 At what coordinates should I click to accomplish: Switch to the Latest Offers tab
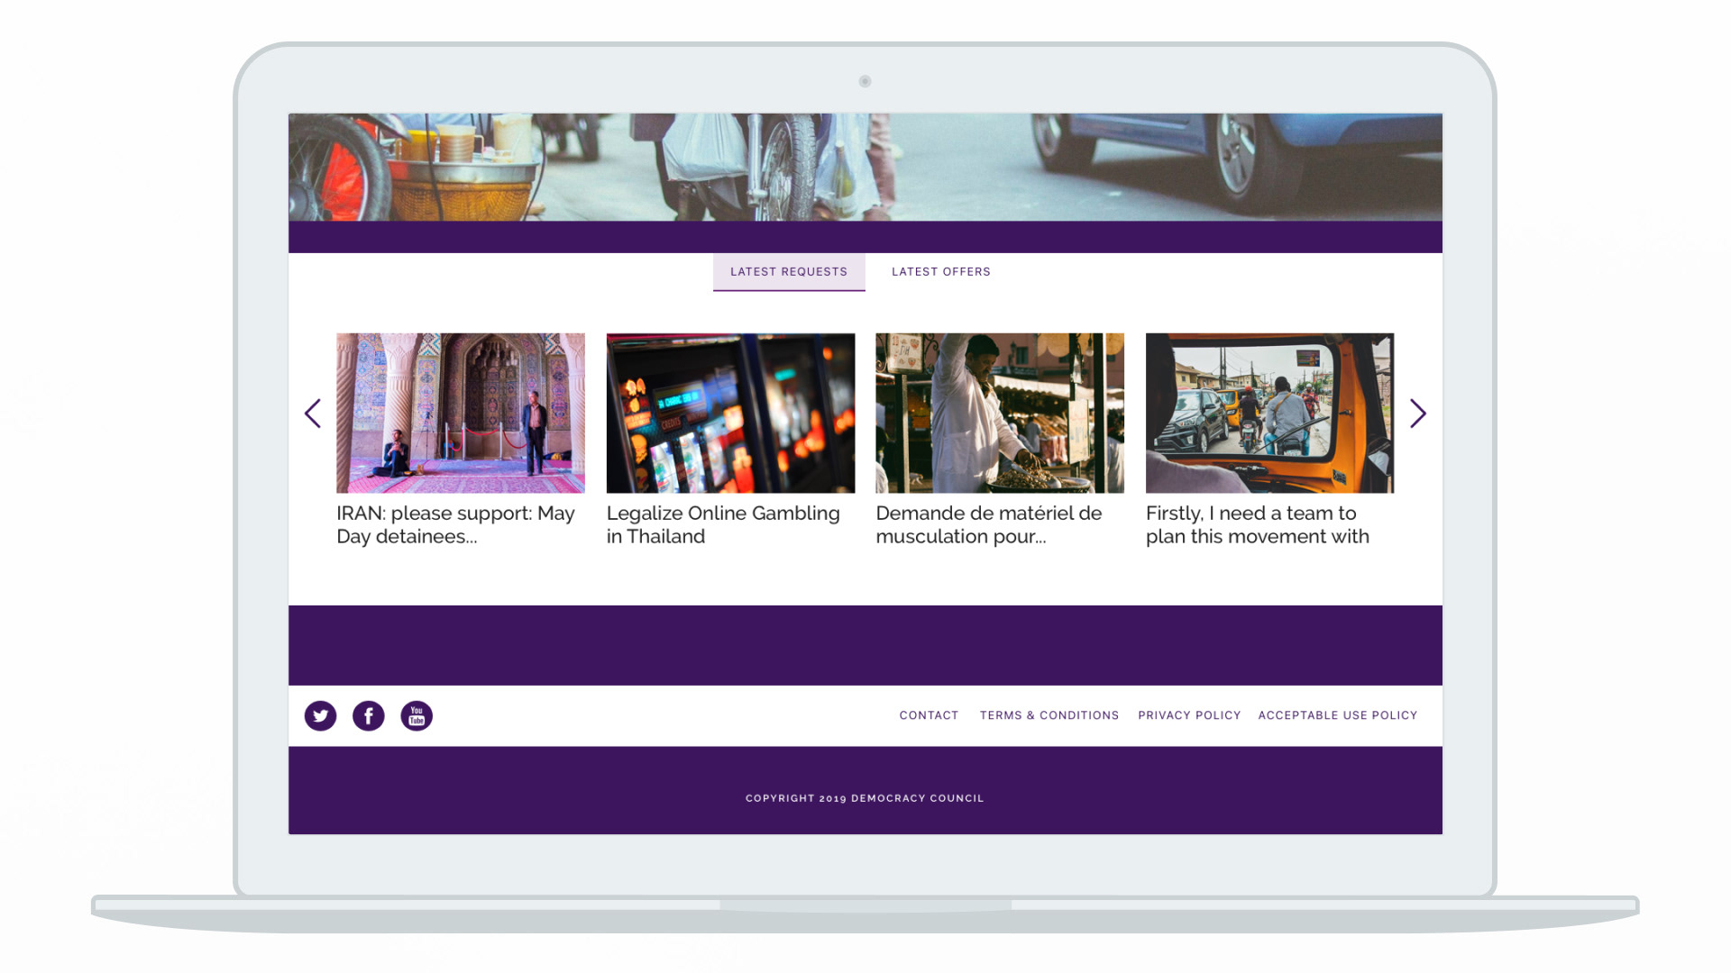point(940,272)
